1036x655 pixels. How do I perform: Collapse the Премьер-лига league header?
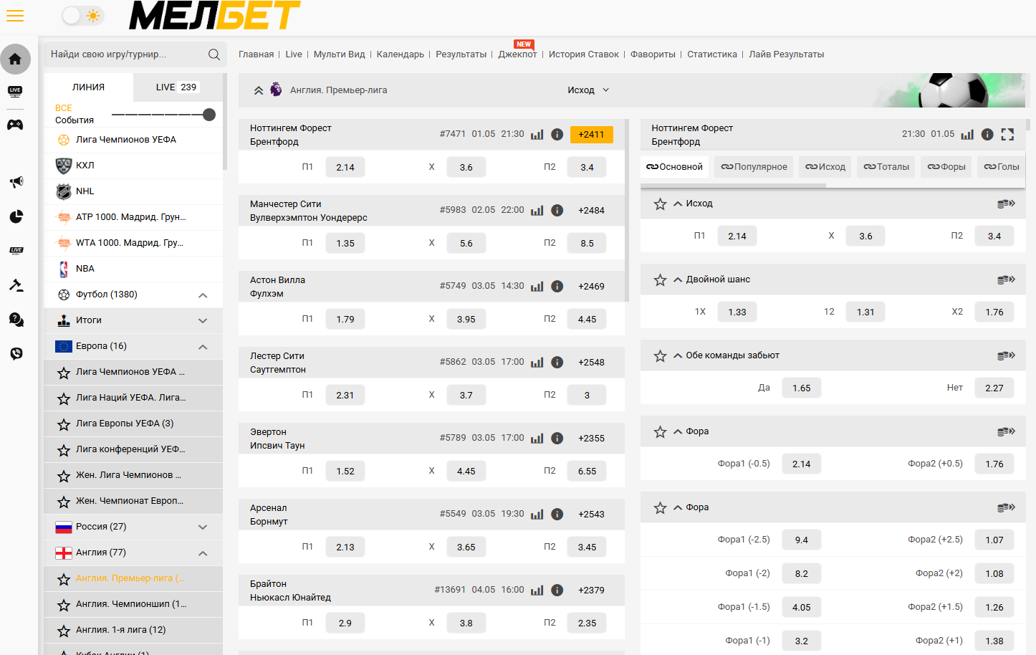point(259,90)
